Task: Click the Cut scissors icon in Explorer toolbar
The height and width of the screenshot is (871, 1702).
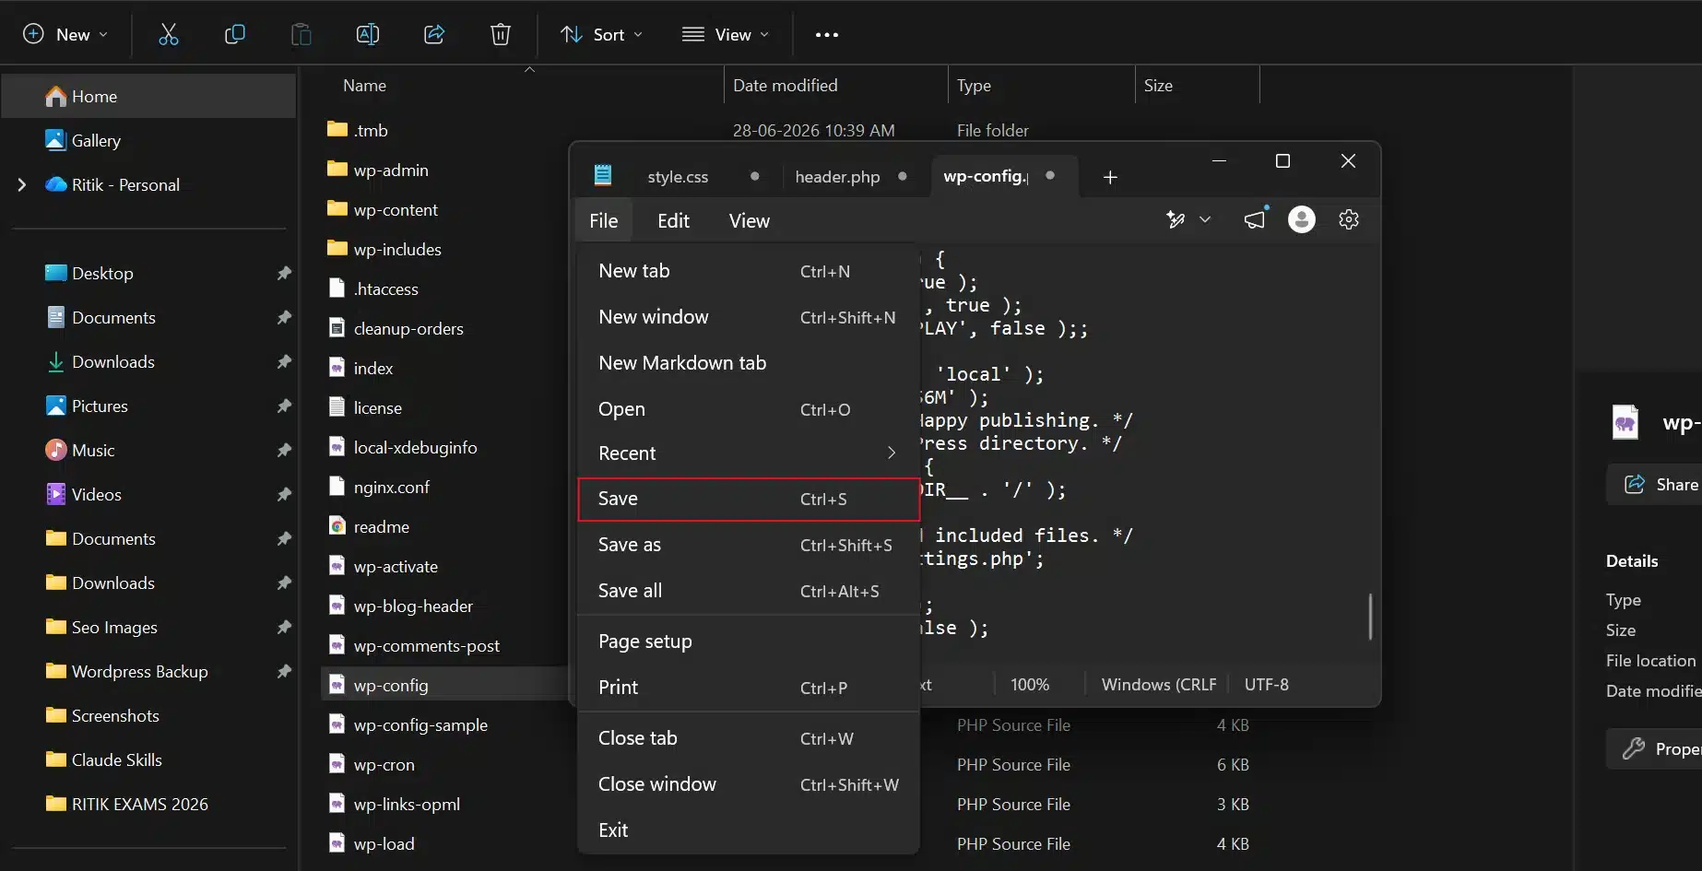Action: (168, 34)
